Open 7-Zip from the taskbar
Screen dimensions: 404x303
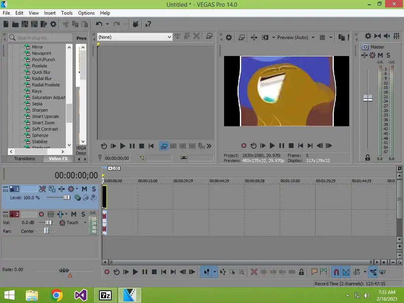(105, 295)
